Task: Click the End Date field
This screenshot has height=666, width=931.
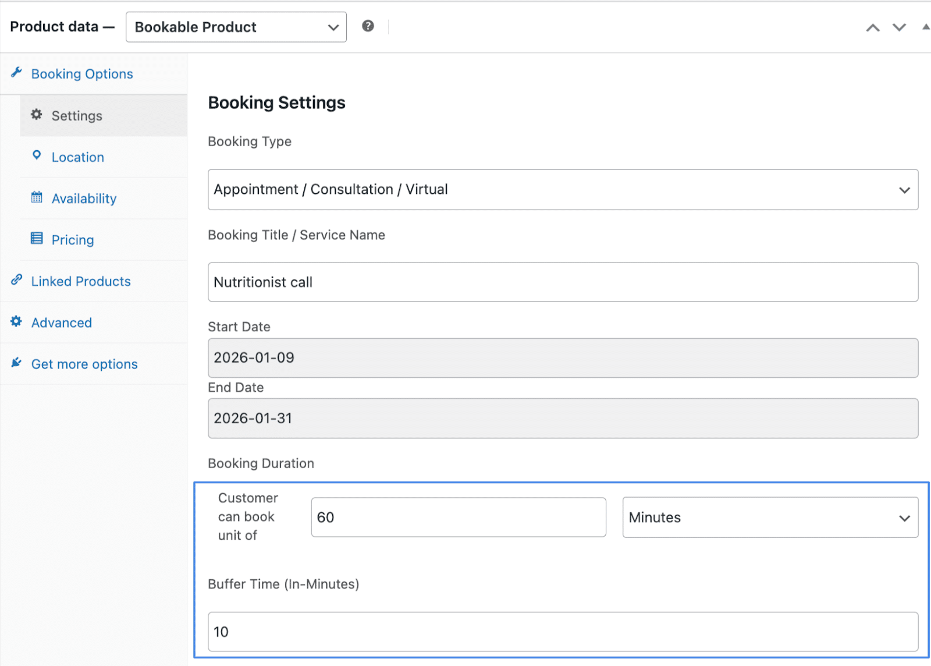Action: point(563,419)
